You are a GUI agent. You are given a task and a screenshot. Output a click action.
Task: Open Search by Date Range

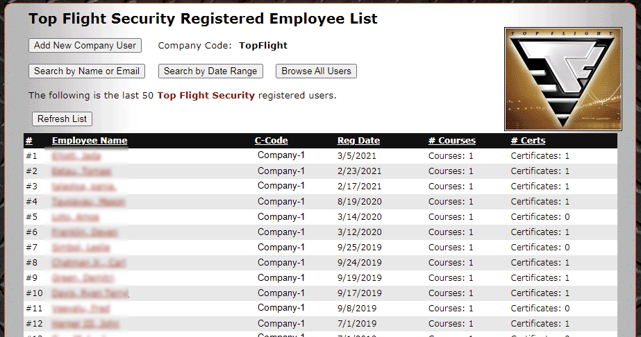click(210, 71)
